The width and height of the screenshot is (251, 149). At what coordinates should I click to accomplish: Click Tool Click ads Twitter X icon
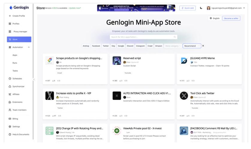click(x=184, y=95)
